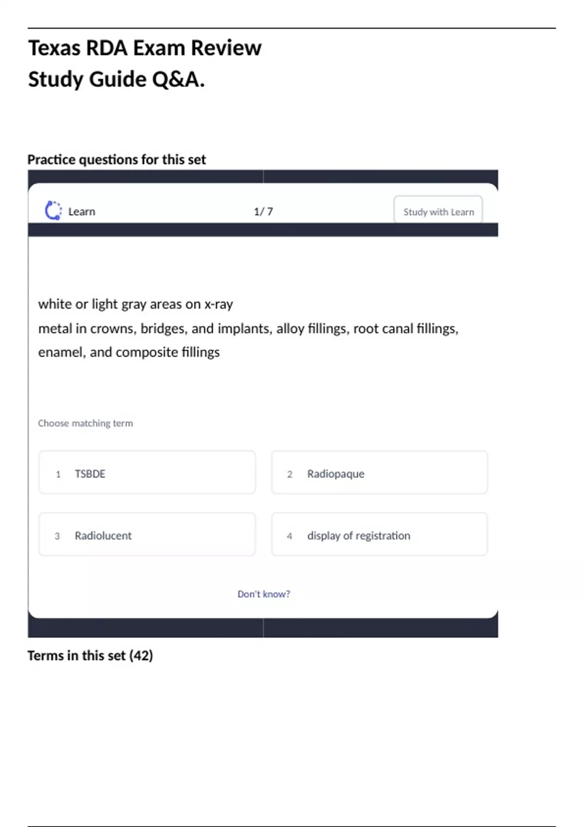The image size is (584, 827).
Task: Click the white or light gray areas line
Action: tap(136, 304)
